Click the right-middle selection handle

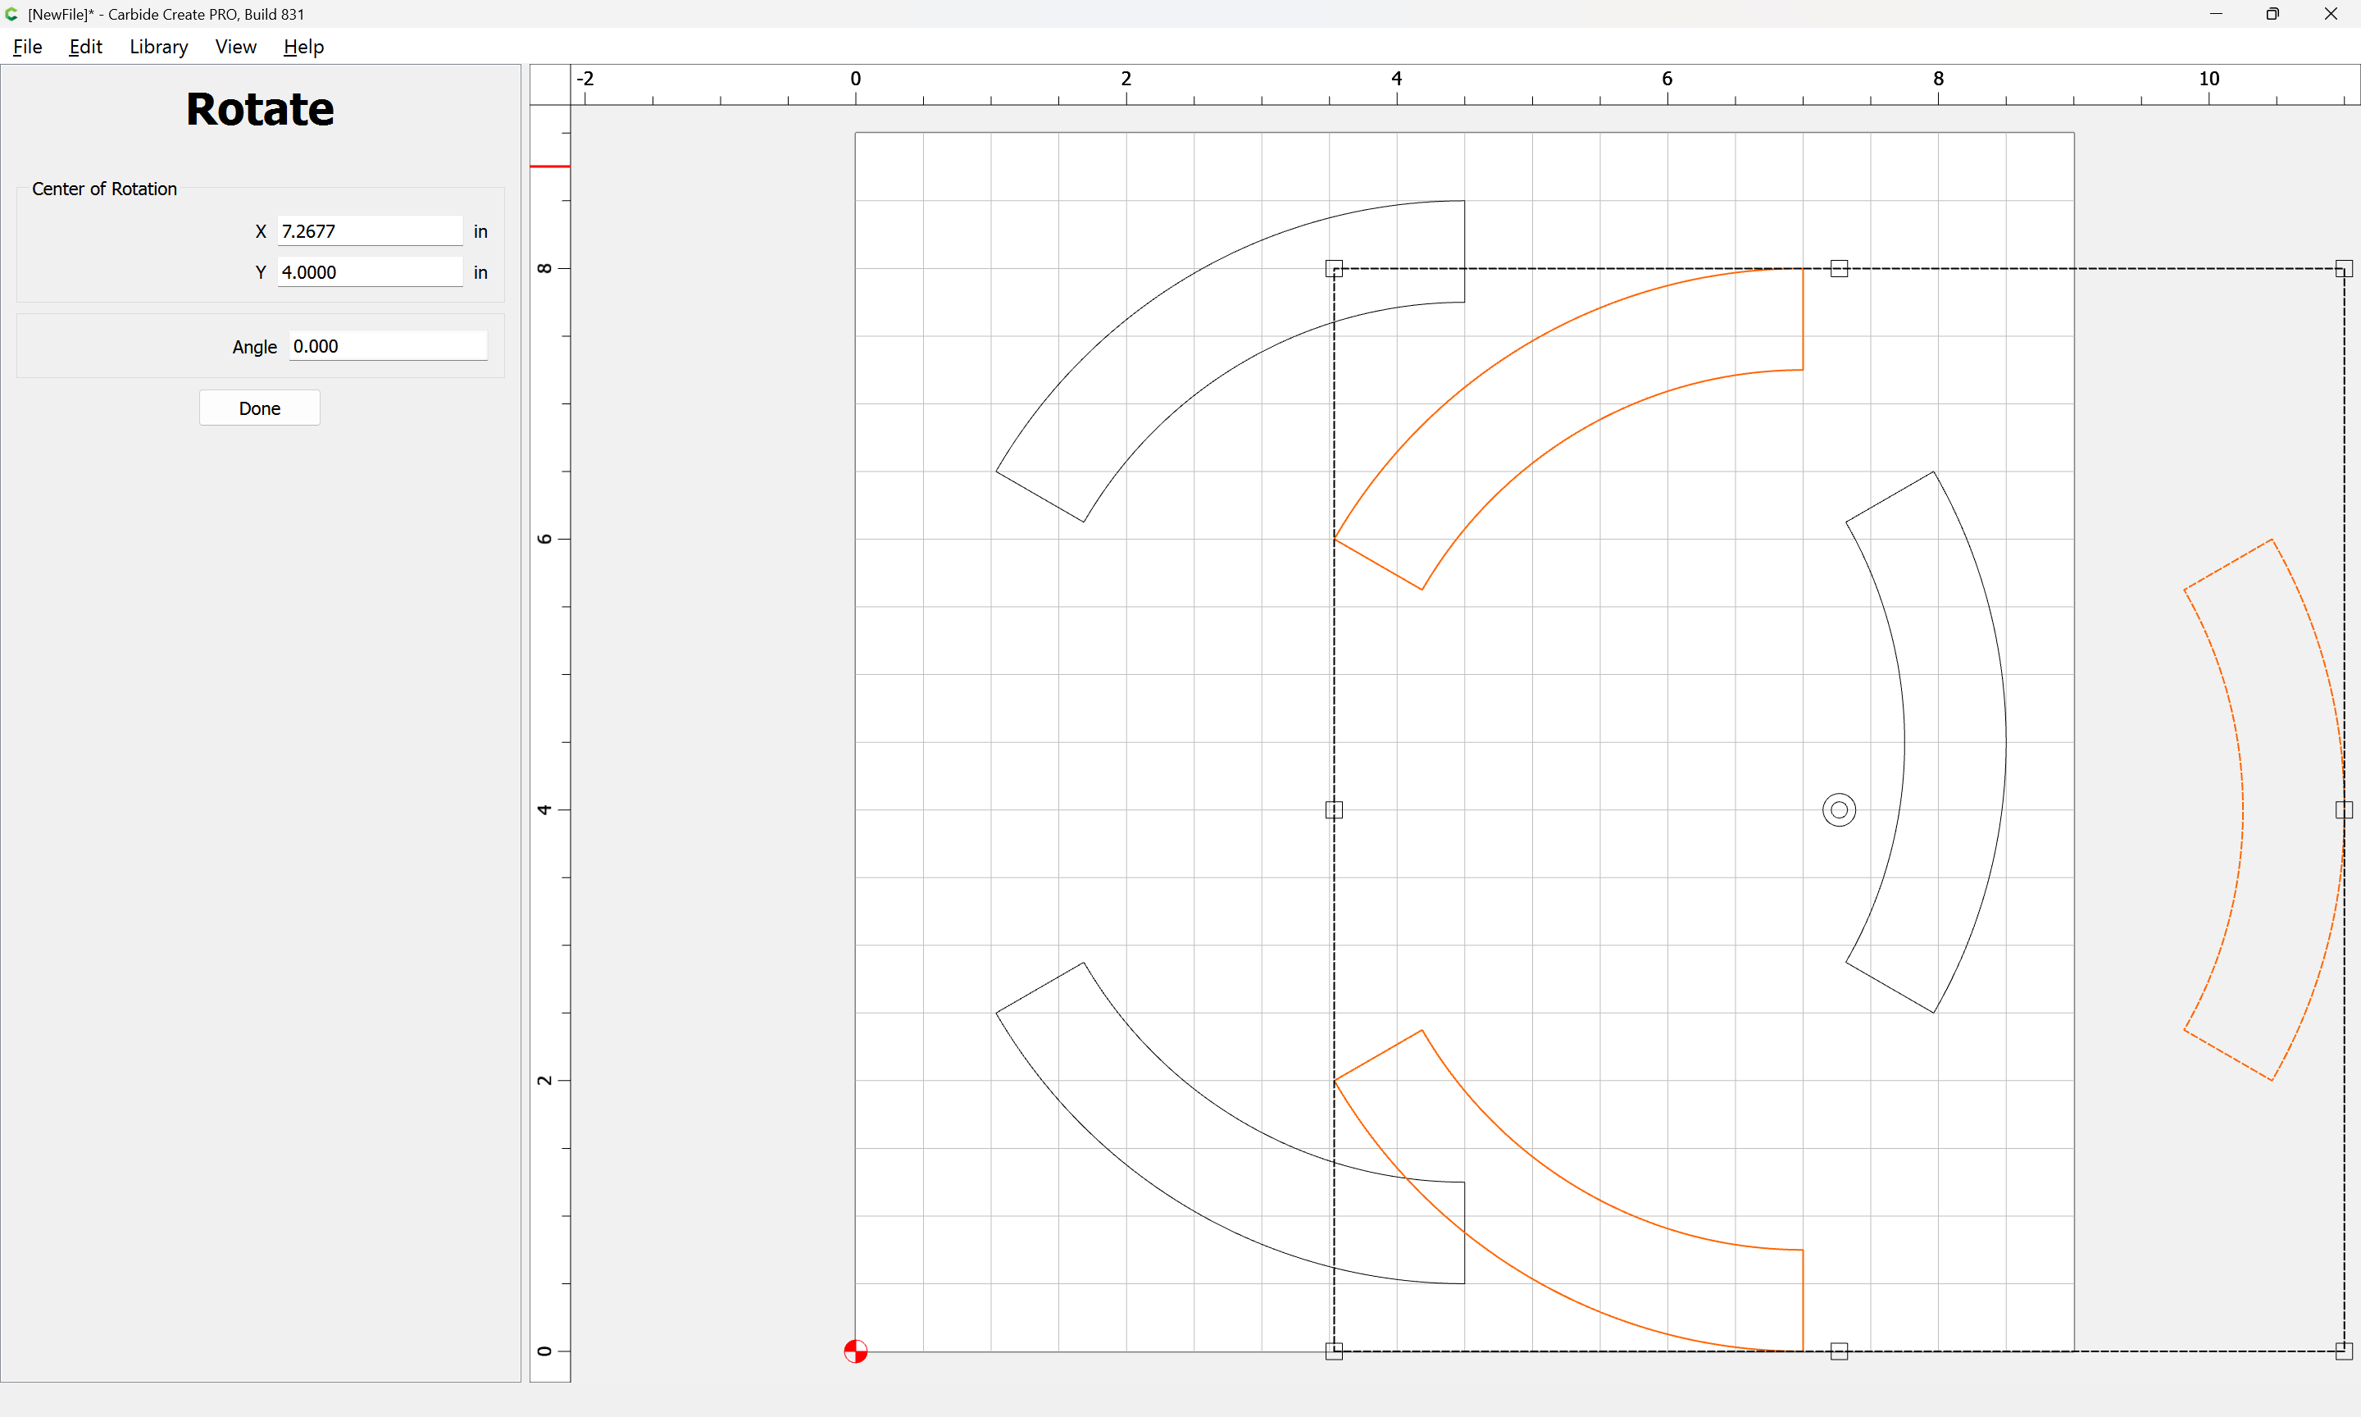pyautogui.click(x=2343, y=809)
